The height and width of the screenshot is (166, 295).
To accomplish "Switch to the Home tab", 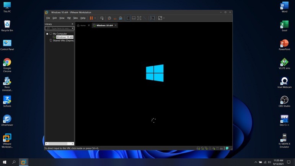I will (x=81, y=25).
